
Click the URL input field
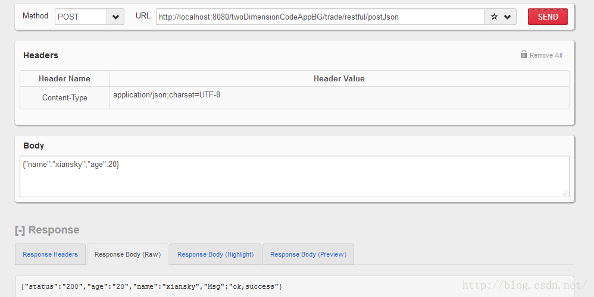[320, 17]
